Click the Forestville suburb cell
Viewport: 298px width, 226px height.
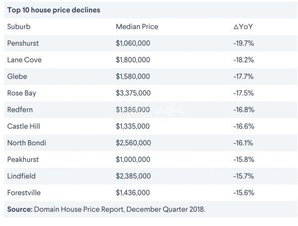[24, 193]
